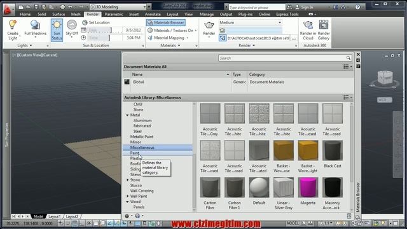Open Autodesk Library view options menu
407x229 pixels.
click(348, 97)
